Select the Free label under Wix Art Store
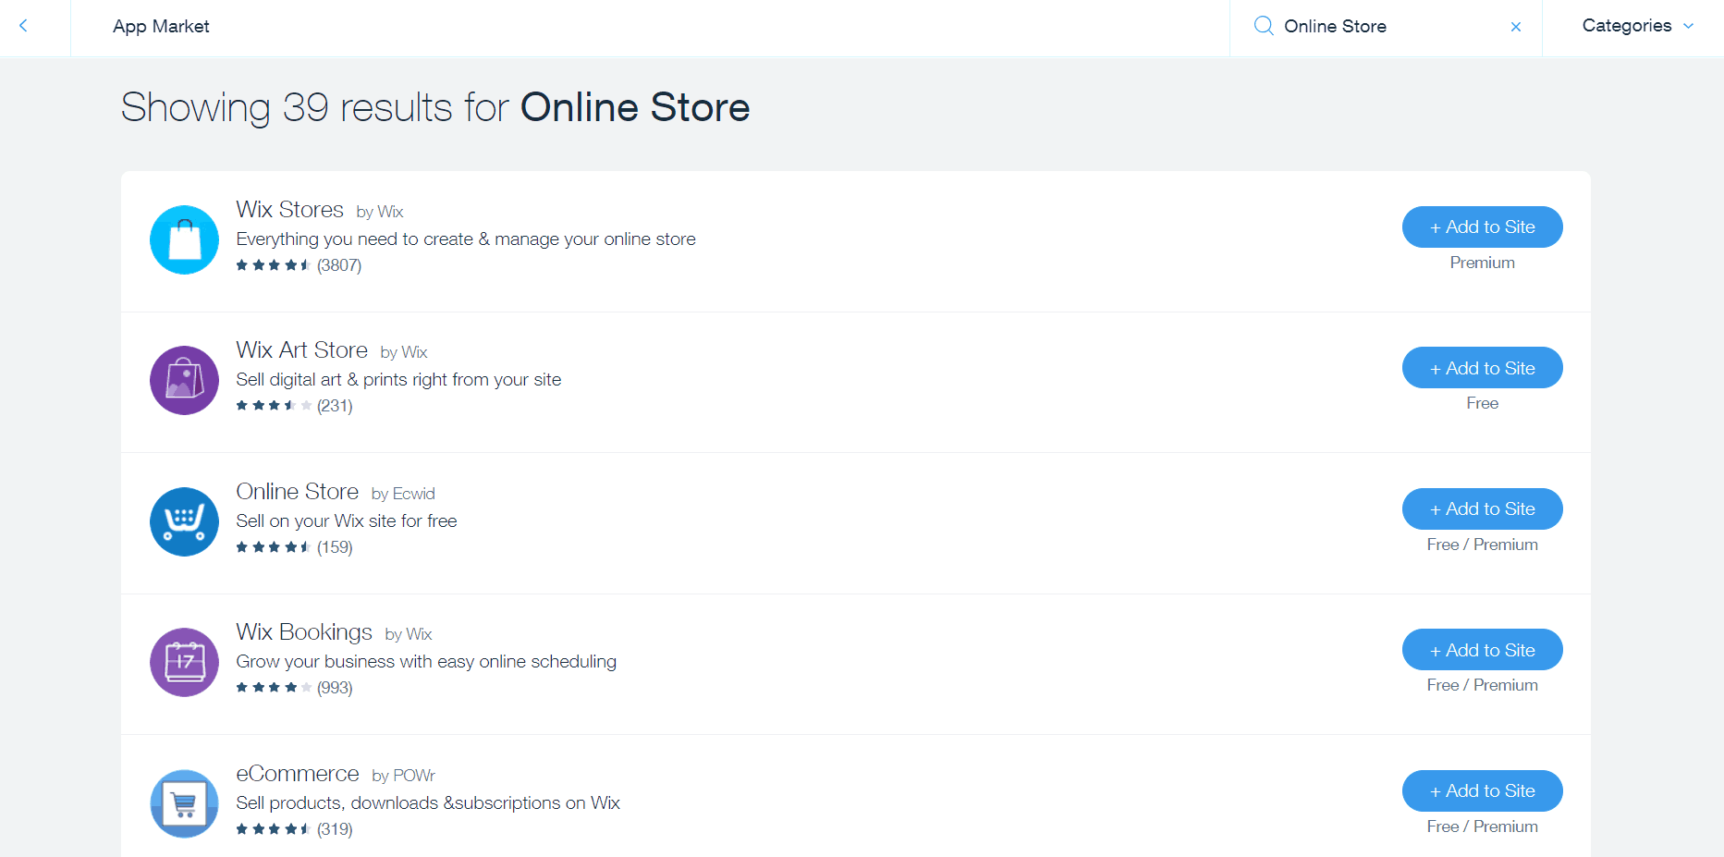 1482,403
